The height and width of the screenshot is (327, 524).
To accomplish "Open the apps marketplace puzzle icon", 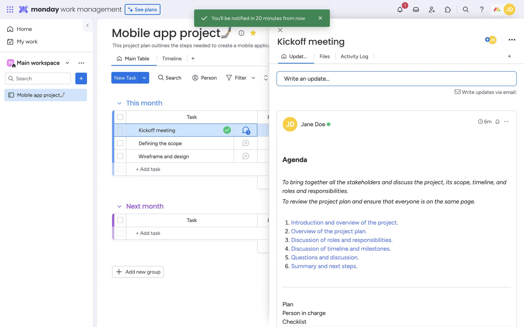I will click(x=448, y=10).
